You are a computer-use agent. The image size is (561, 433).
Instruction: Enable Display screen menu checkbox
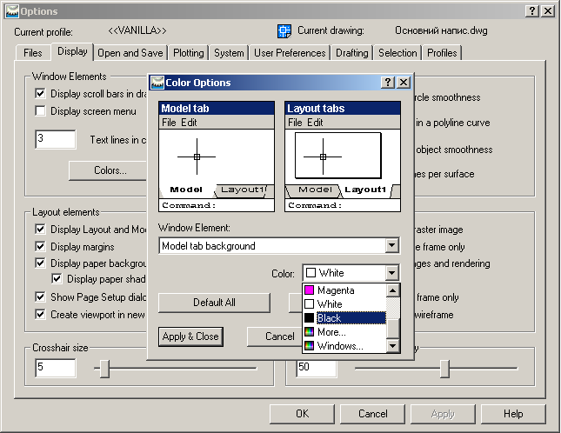point(40,110)
